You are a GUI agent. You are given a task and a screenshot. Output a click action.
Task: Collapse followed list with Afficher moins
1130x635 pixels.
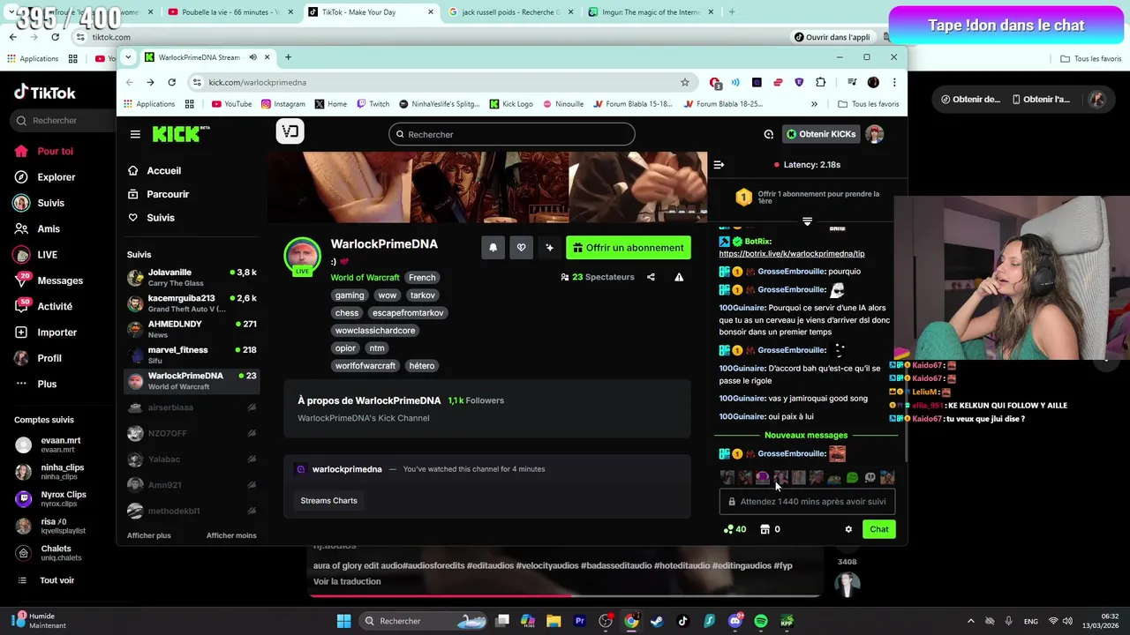click(x=231, y=535)
